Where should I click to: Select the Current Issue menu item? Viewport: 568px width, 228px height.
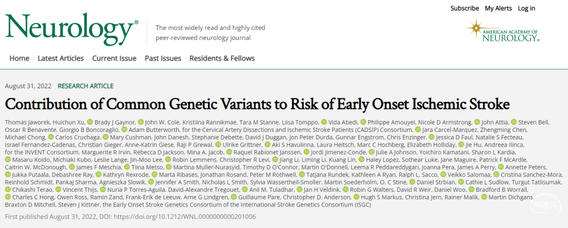click(114, 58)
